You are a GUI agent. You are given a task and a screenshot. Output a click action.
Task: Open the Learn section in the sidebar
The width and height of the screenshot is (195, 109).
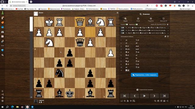(x=2, y=27)
